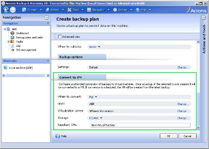Open the Actions menu
The width and height of the screenshot is (209, 149).
click(55, 10)
